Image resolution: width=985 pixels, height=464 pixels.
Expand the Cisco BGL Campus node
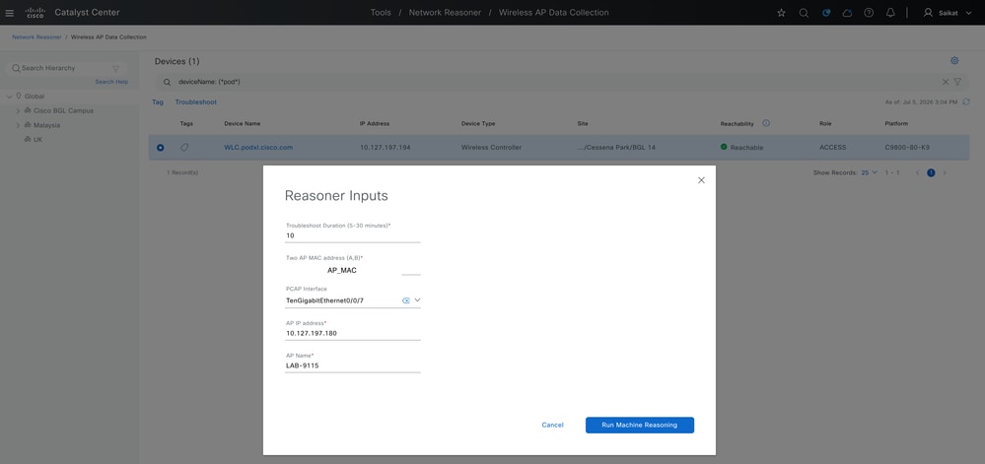point(18,110)
